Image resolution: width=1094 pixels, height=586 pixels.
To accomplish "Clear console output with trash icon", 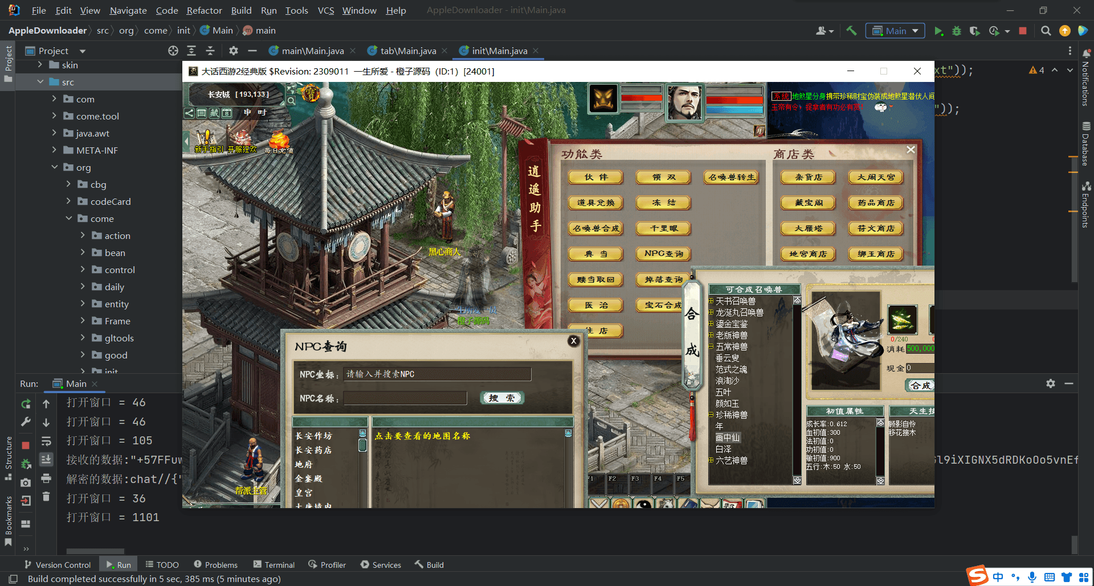I will pos(46,497).
